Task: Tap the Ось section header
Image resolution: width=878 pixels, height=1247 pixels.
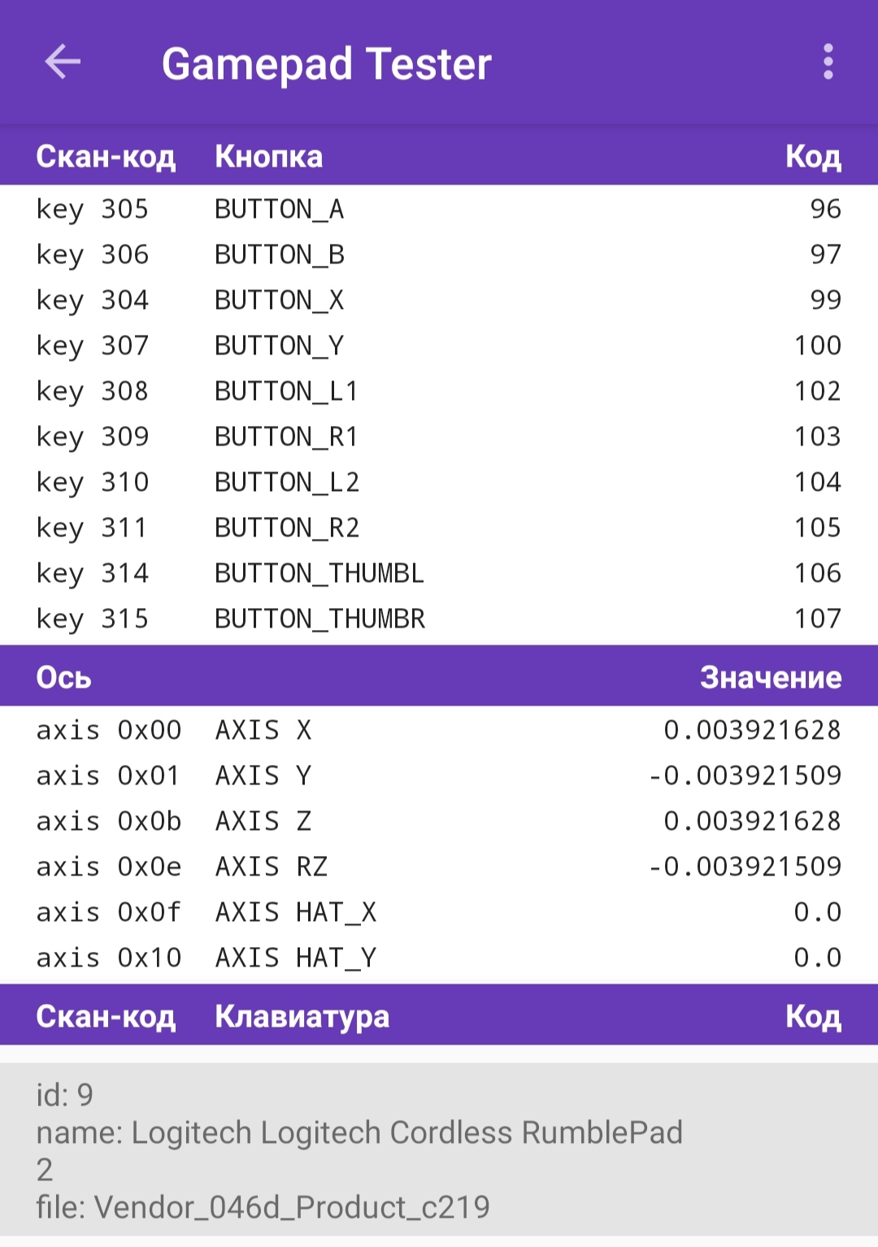Action: pos(63,676)
